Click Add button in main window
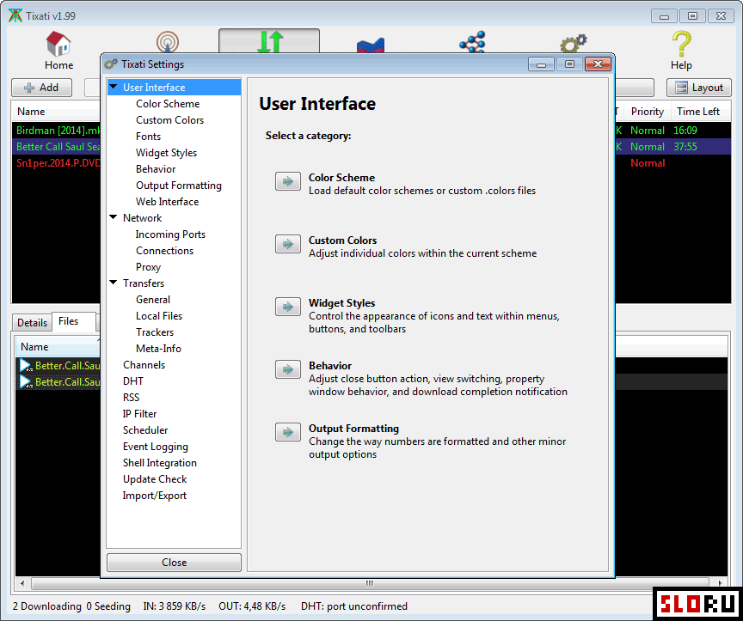Screen dimensions: 743x621 (41, 88)
